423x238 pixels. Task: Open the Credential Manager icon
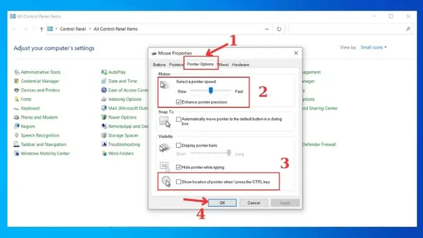16,81
